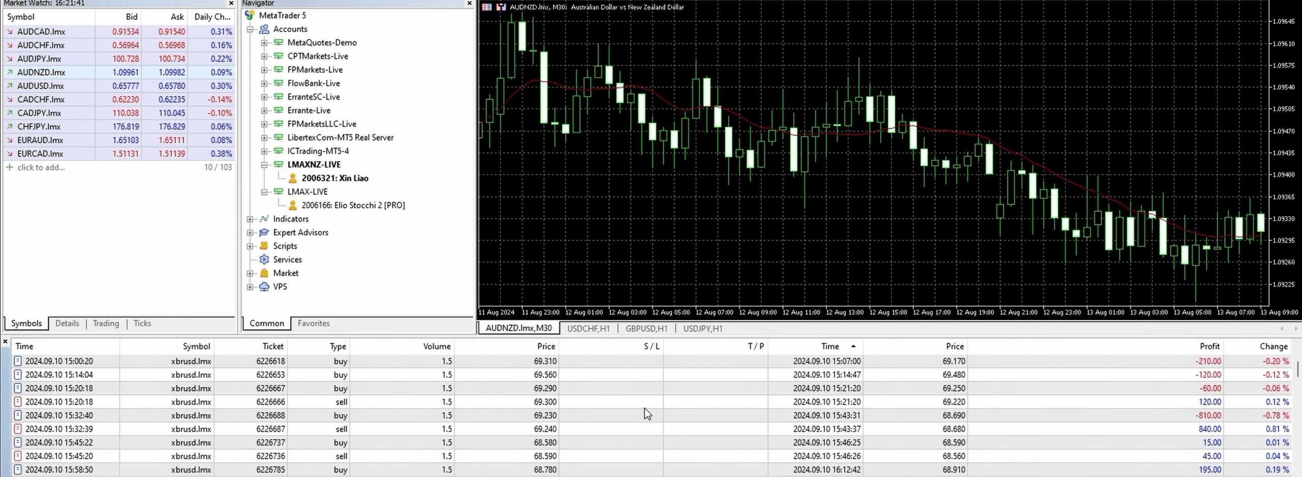This screenshot has width=1302, height=477.
Task: Click the VPS cloud icon in Navigator
Action: click(x=264, y=286)
